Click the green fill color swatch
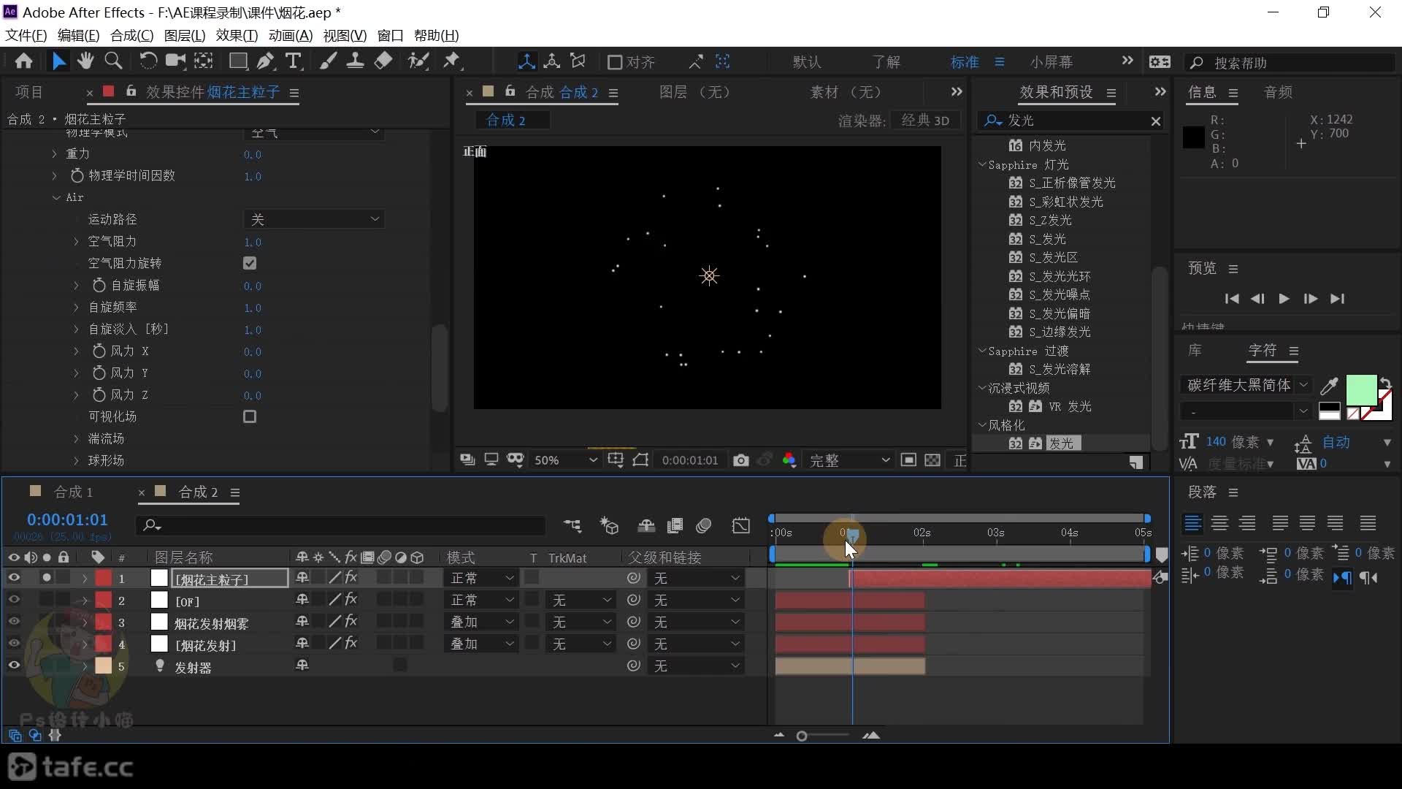This screenshot has width=1402, height=789. (1361, 390)
